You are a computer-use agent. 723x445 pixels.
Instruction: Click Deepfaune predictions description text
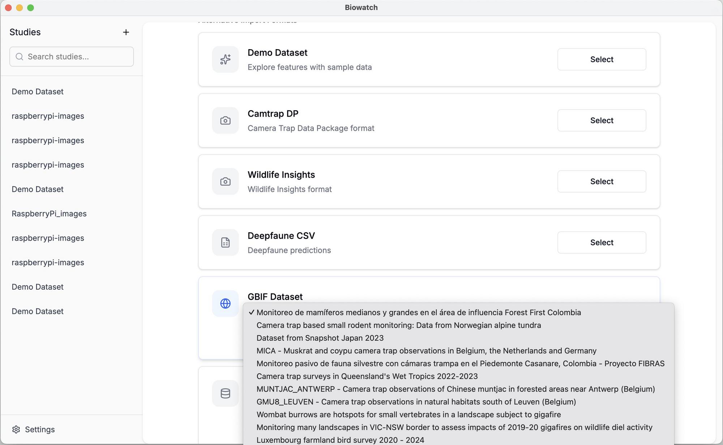(x=289, y=250)
